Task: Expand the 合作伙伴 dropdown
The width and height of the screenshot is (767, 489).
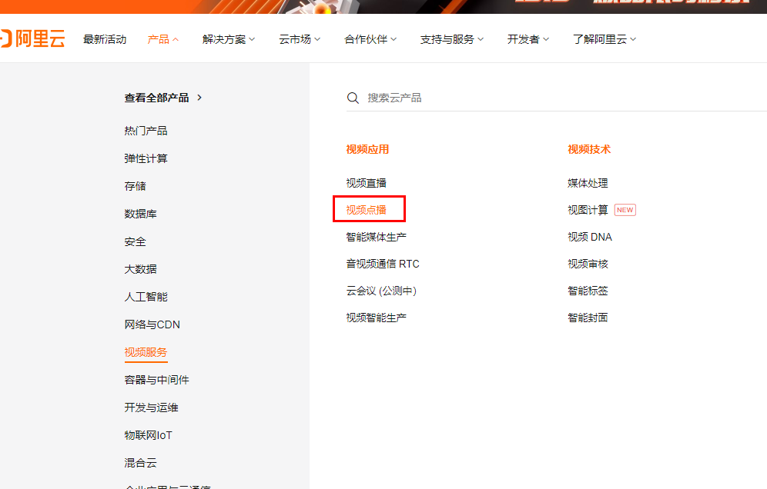Action: coord(370,39)
